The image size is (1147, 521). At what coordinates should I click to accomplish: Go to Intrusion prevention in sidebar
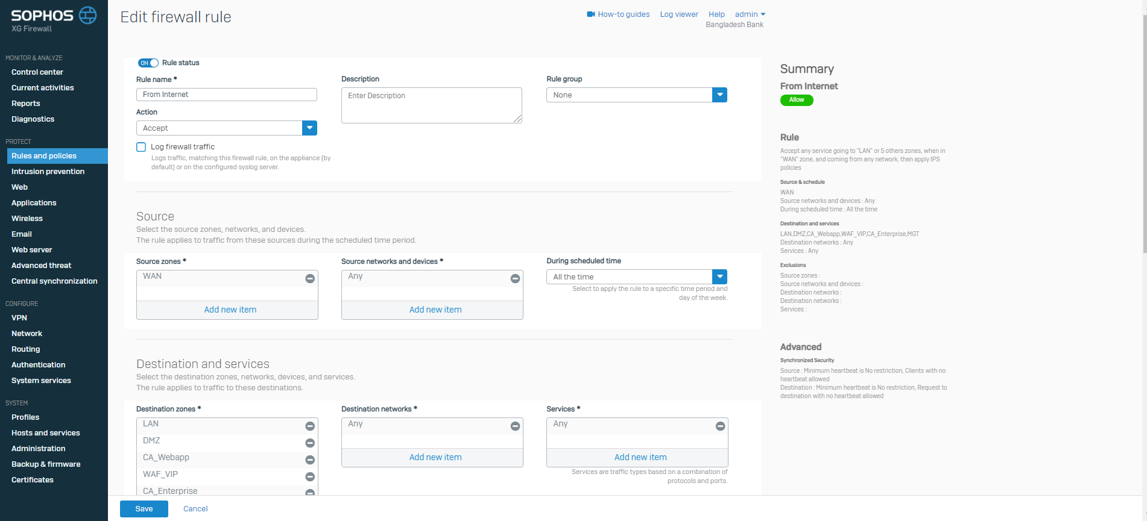click(x=48, y=172)
